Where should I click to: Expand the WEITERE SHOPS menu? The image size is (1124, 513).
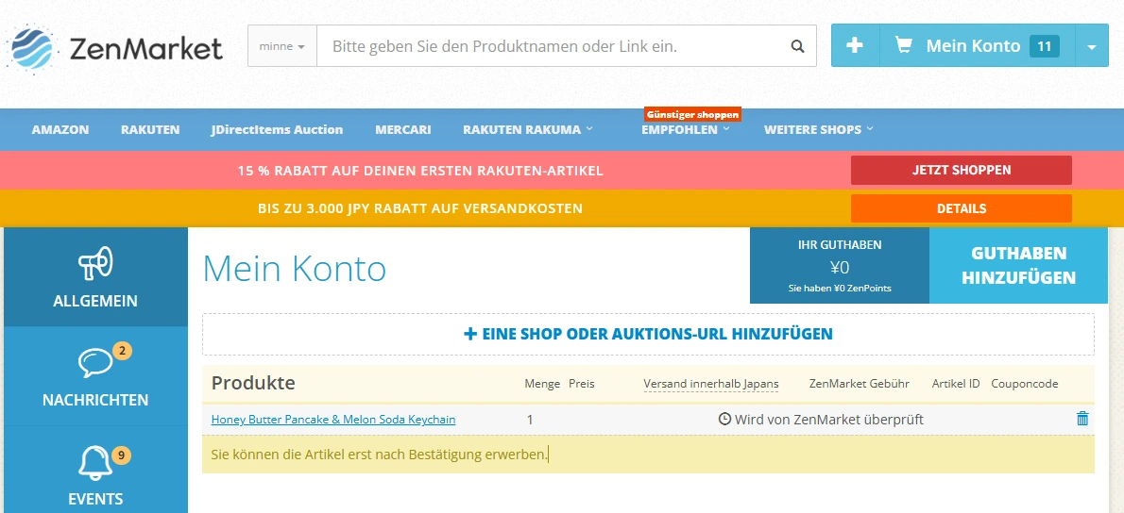click(819, 129)
